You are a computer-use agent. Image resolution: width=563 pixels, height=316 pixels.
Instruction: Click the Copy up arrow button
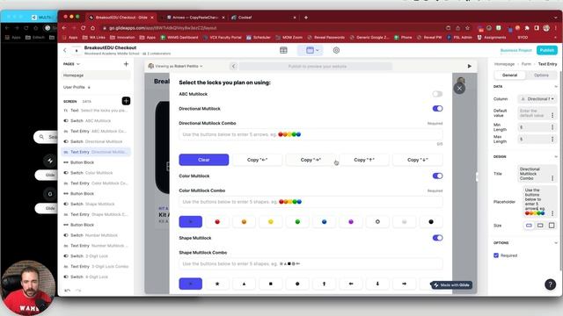[364, 160]
